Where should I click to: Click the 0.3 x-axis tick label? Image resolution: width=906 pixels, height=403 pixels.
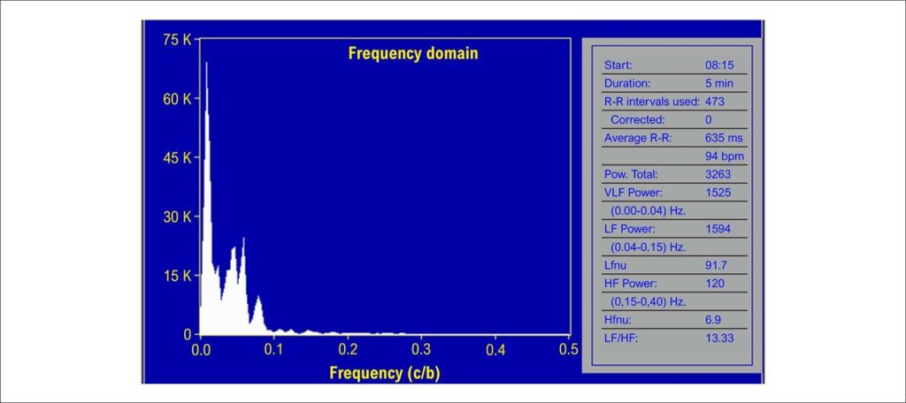tap(422, 349)
